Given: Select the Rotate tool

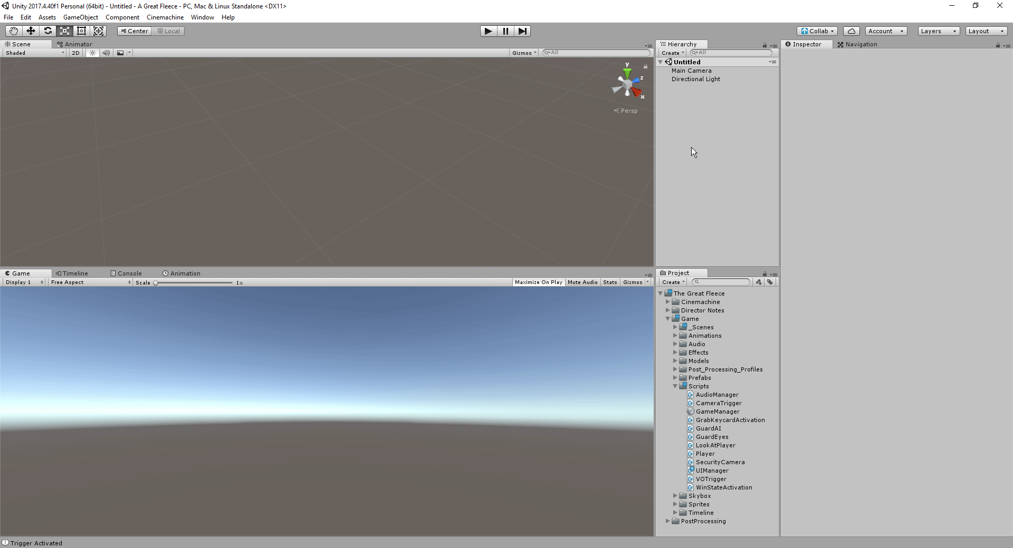Looking at the screenshot, I should pyautogui.click(x=47, y=31).
